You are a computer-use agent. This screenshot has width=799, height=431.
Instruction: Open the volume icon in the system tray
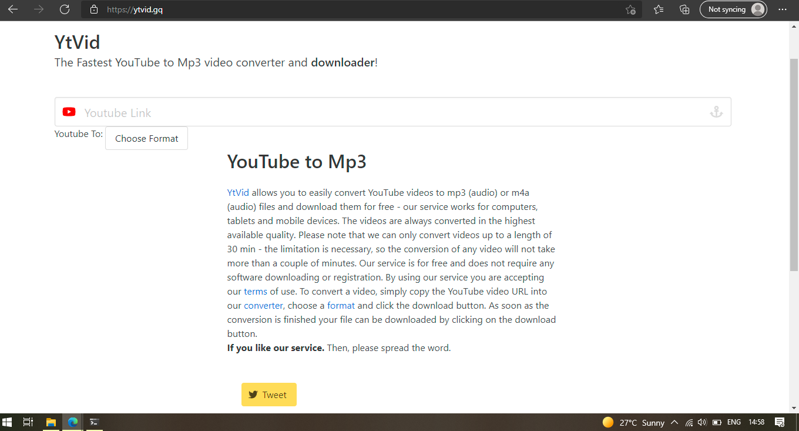pyautogui.click(x=702, y=422)
